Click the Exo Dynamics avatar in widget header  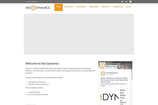(x=102, y=65)
